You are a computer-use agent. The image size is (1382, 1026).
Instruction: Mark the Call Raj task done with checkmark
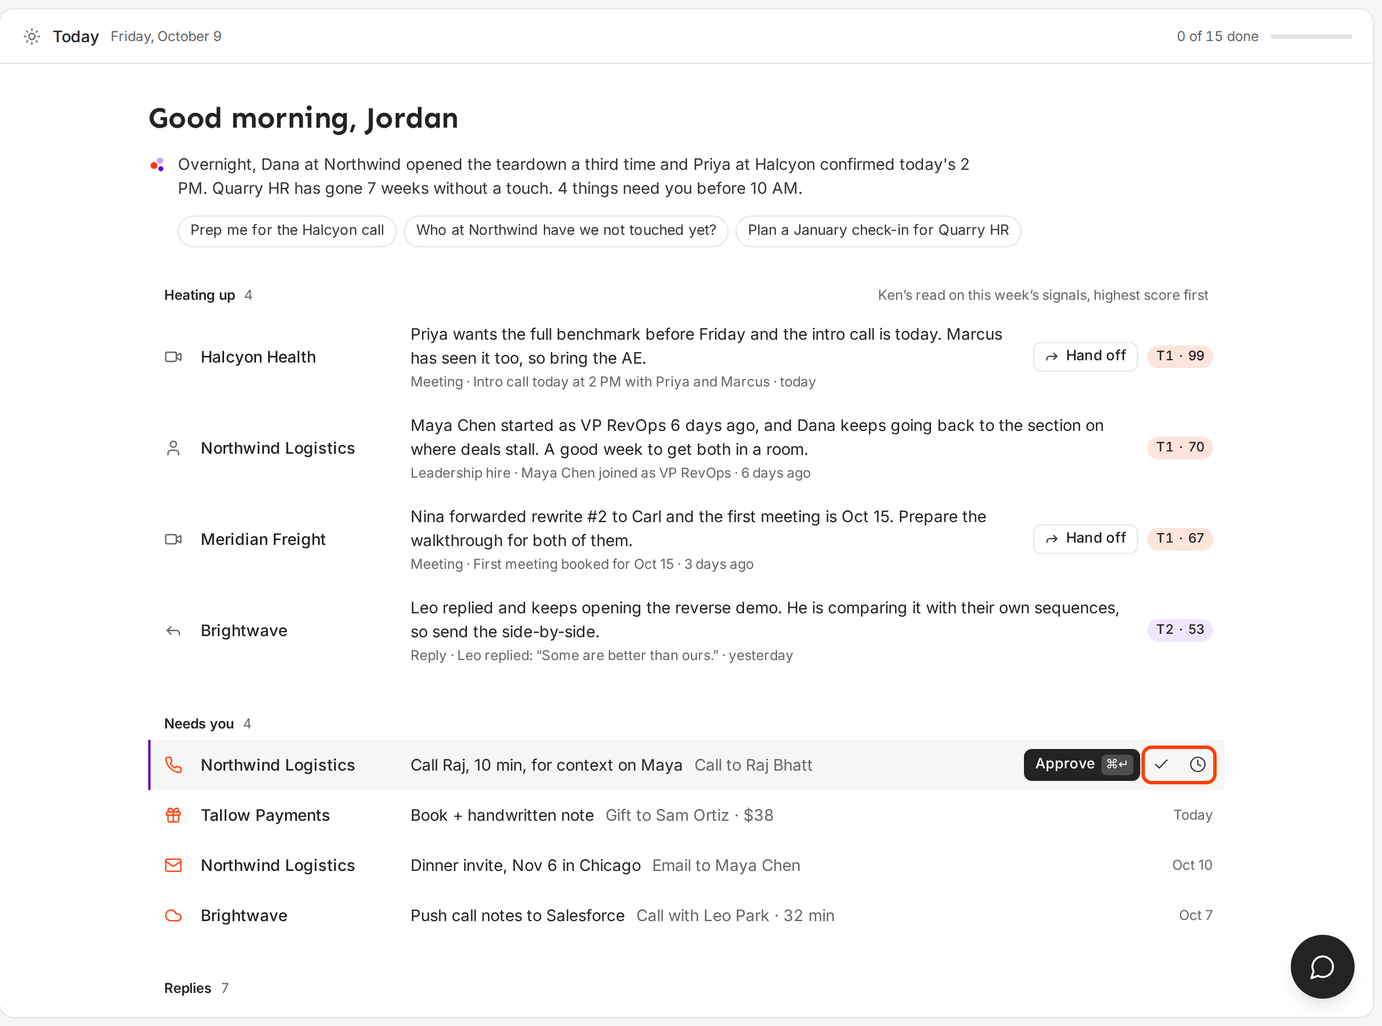1161,764
